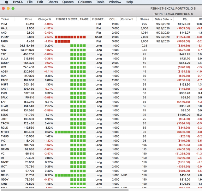
Task: Click PUMP's red trade indicator bar
Action: point(70,37)
